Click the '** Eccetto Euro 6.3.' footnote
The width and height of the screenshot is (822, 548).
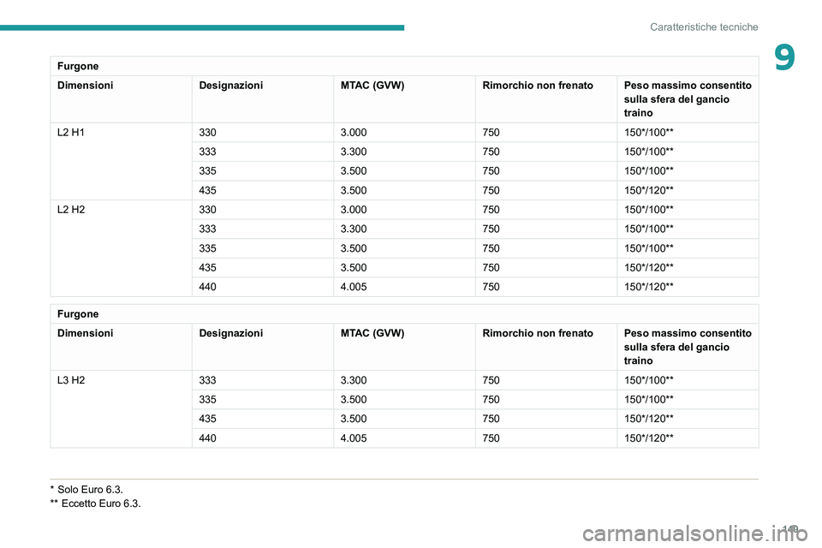[x=95, y=503]
